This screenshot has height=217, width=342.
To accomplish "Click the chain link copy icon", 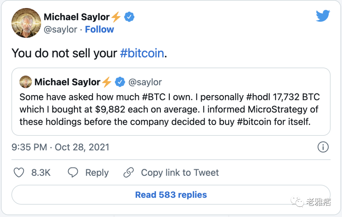I will click(129, 172).
